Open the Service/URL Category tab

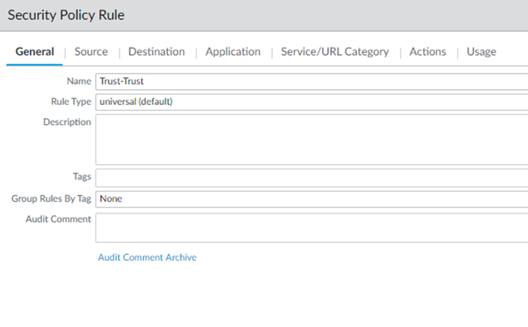[334, 51]
